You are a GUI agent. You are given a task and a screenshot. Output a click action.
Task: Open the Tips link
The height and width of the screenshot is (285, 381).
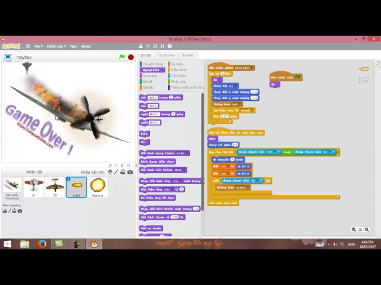tap(73, 46)
